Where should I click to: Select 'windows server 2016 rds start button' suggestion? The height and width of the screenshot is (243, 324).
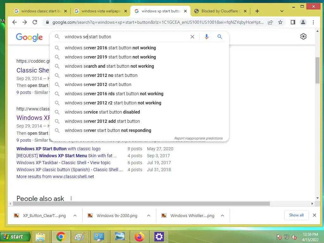(140, 94)
